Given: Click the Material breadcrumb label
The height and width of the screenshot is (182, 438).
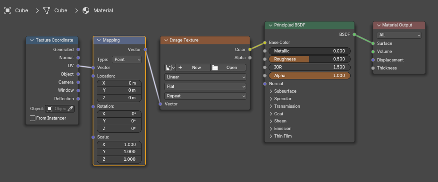Looking at the screenshot, I should [103, 10].
